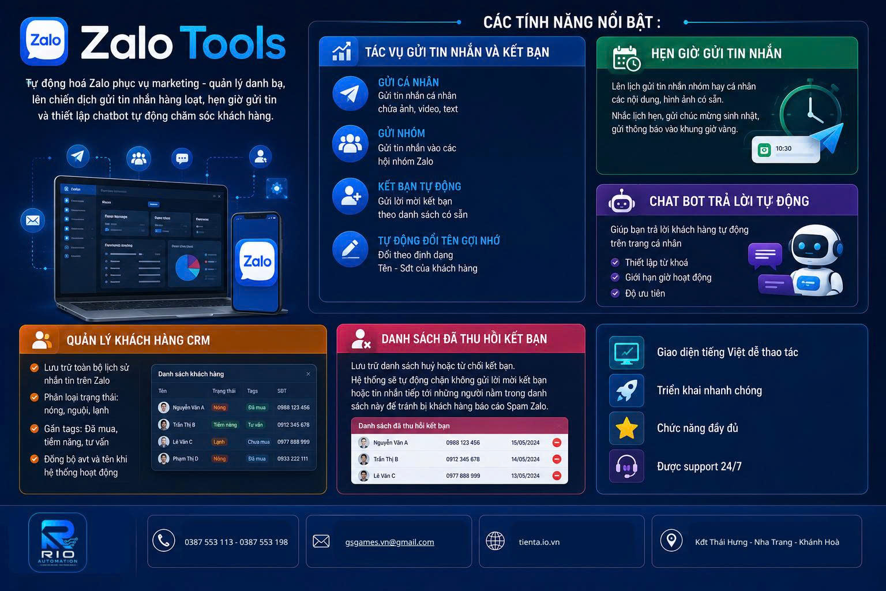The image size is (886, 591).
Task: Click the green clock illustration in Hẹn giờ panel
Action: [x=810, y=114]
